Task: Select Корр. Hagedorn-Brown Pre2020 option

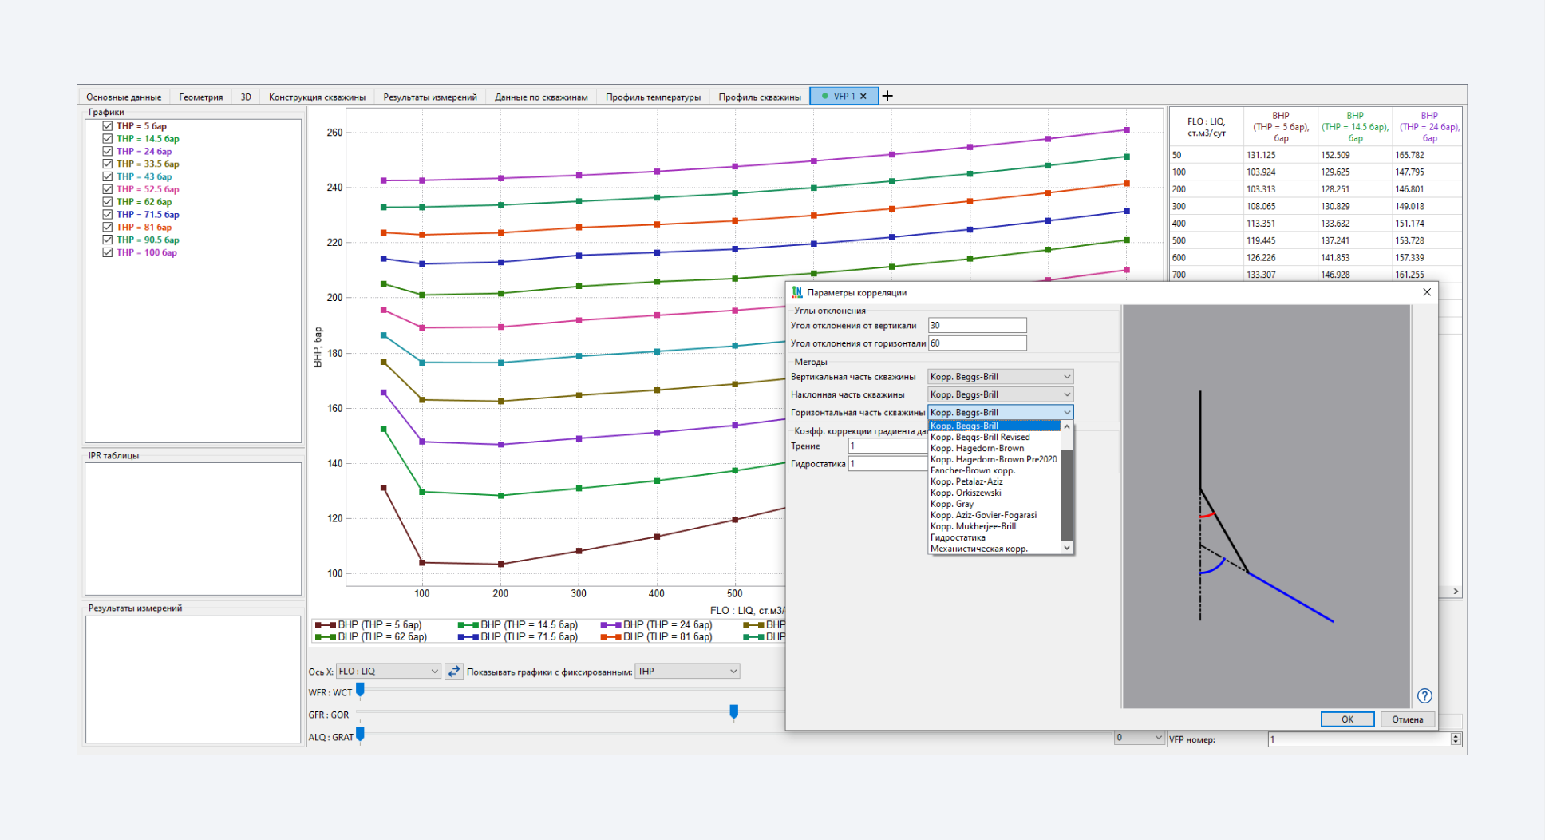Action: pos(994,459)
